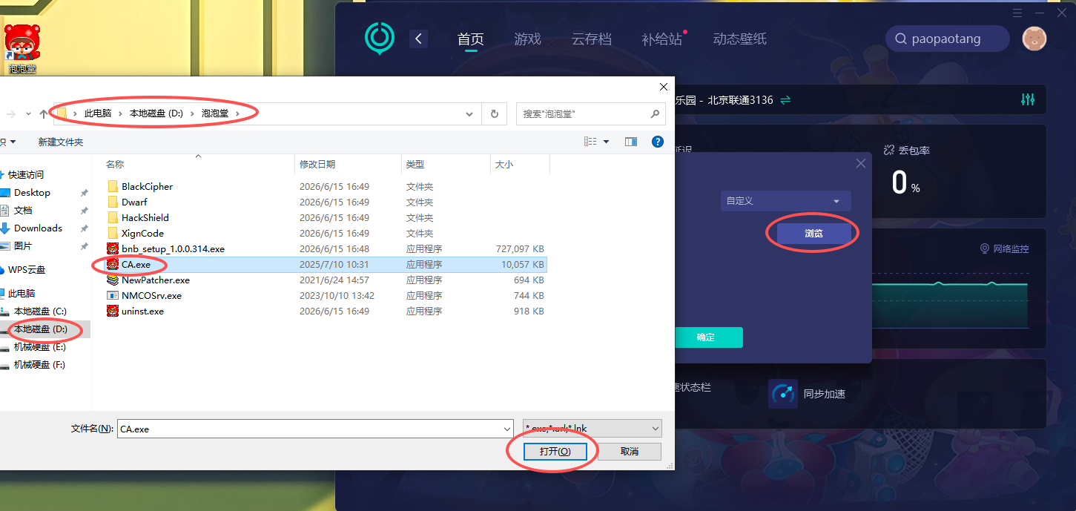Change the view layout icon
The width and height of the screenshot is (1076, 511).
point(590,142)
